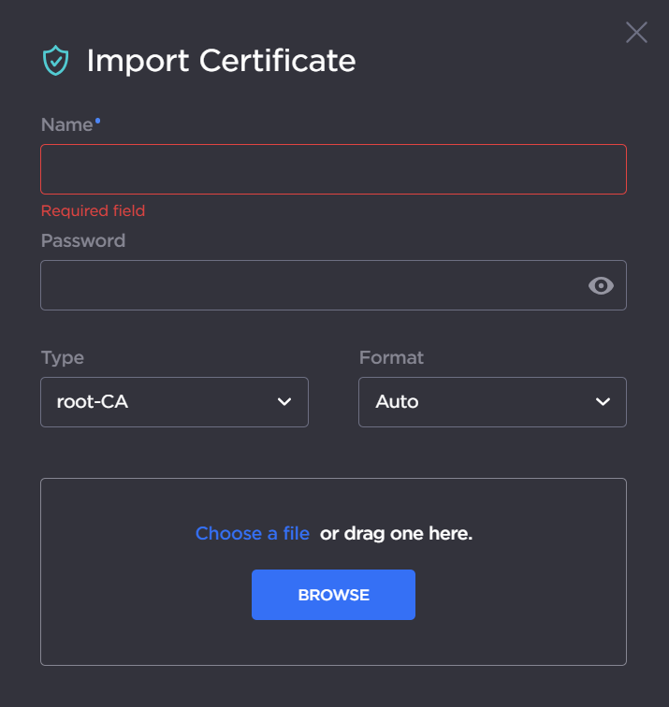Close the Import Certificate dialog
The image size is (669, 707).
point(636,33)
